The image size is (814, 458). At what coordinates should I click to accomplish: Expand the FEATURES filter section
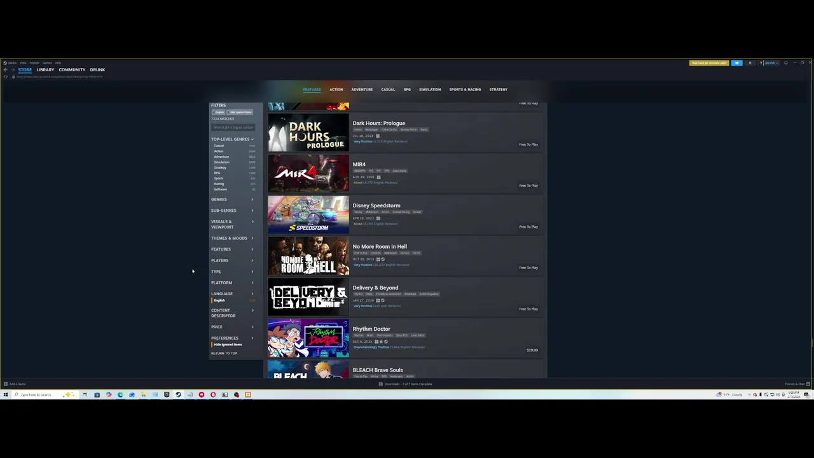click(232, 249)
